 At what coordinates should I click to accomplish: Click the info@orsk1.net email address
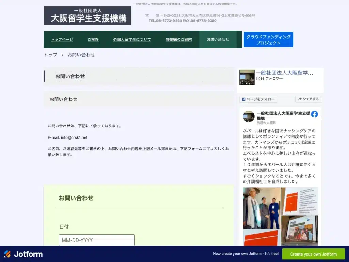(74, 137)
